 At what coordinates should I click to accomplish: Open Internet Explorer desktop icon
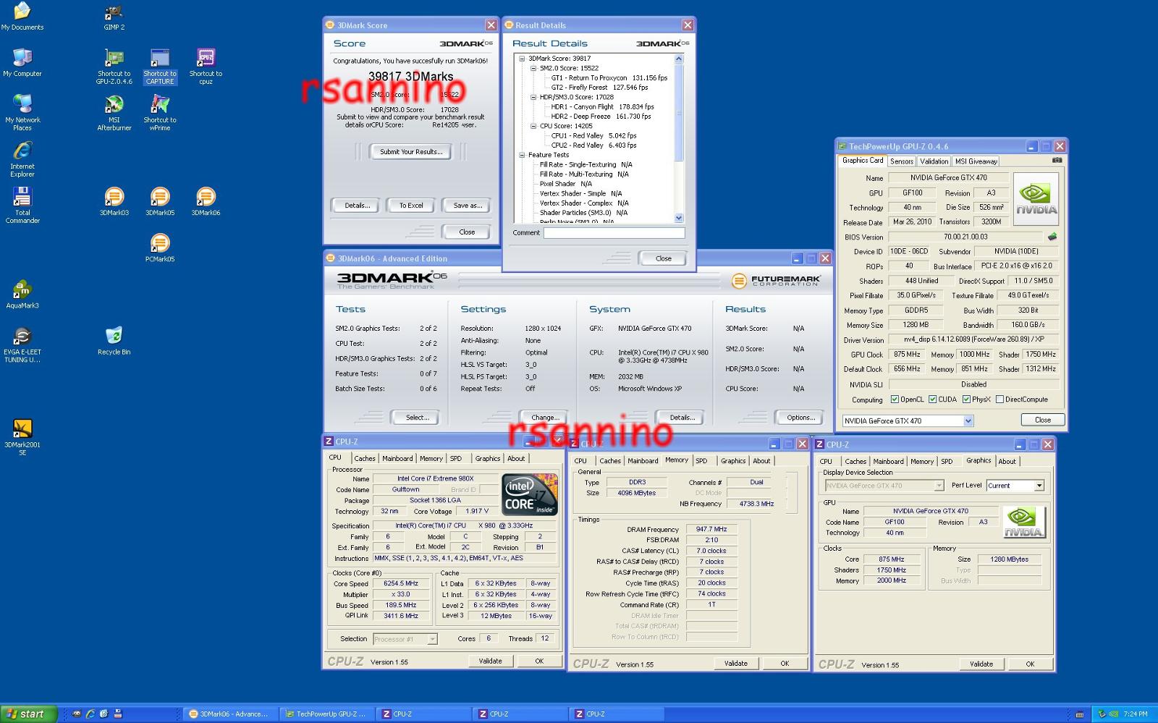pos(22,159)
